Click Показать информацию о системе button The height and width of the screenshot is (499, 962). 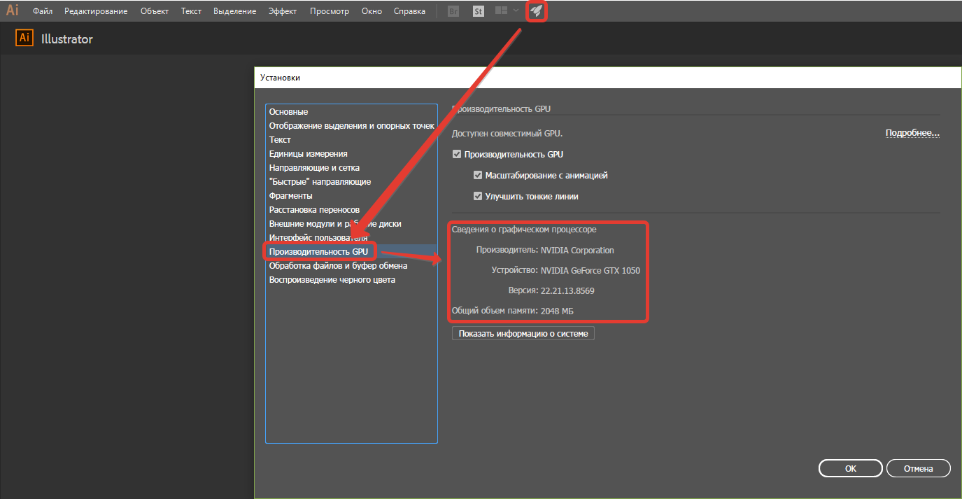click(x=523, y=334)
